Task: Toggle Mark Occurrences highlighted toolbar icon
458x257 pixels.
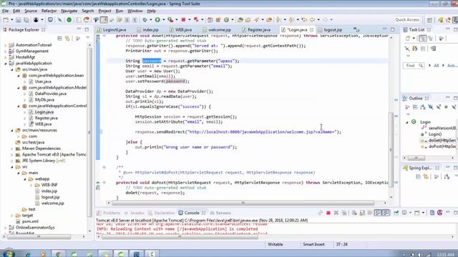Action: click(104, 20)
